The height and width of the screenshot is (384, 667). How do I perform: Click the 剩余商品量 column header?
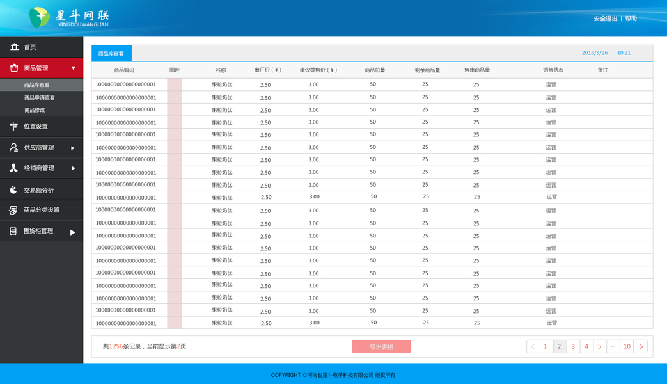click(427, 70)
